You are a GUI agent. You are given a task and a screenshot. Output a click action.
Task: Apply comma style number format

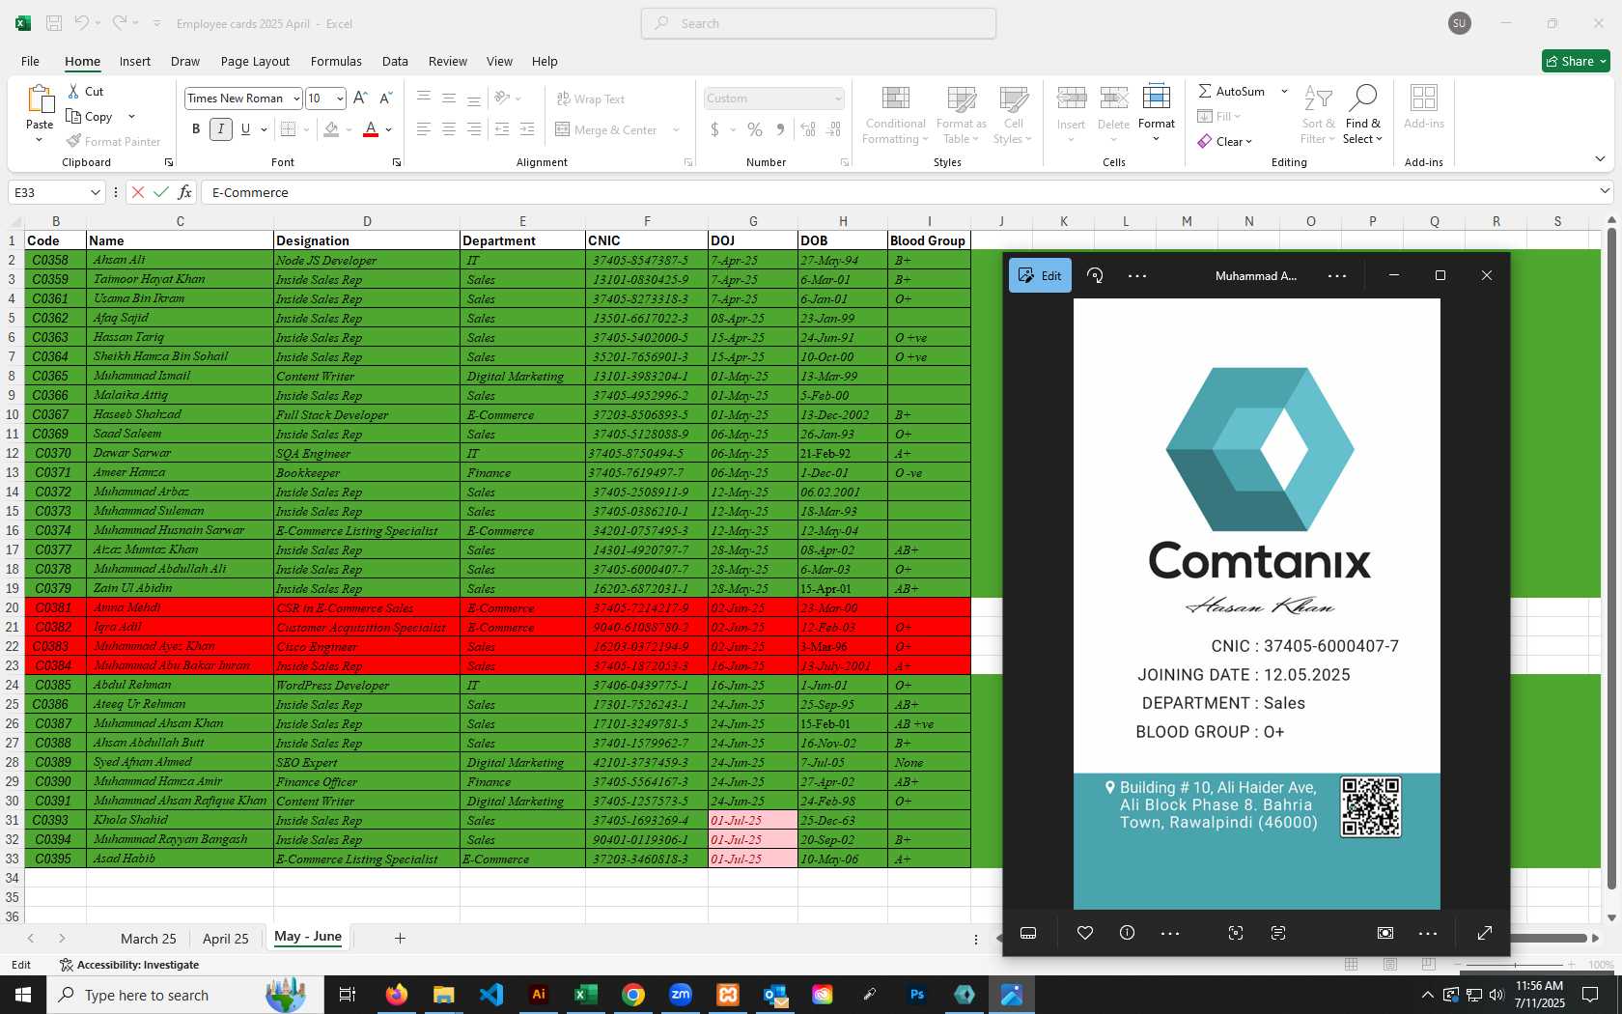pyautogui.click(x=780, y=129)
